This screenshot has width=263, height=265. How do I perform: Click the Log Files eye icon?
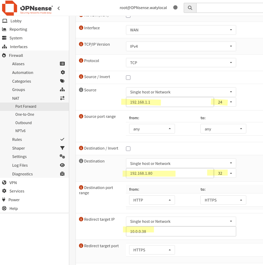coord(62,165)
